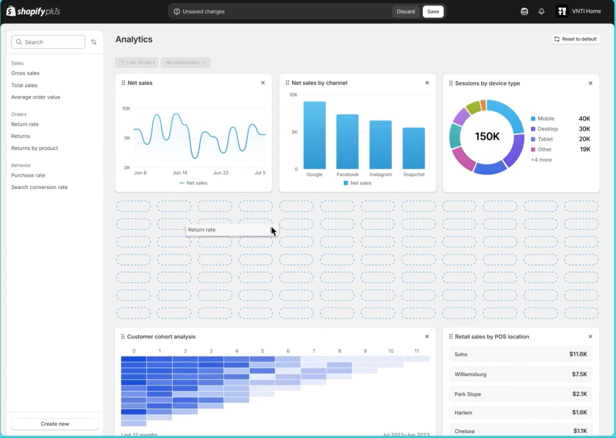The height and width of the screenshot is (438, 616).
Task: Select Returns by product metric
Action: [34, 148]
